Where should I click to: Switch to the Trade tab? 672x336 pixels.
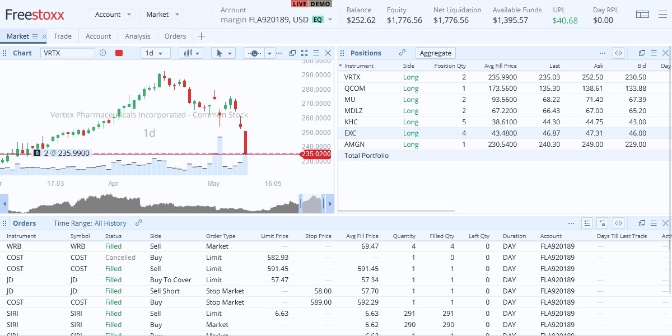[63, 36]
